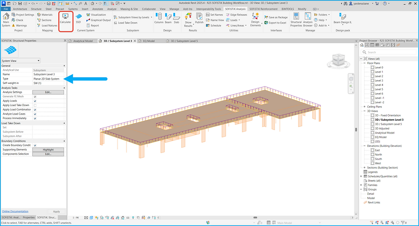Open the SSD tool

pyautogui.click(x=78, y=18)
